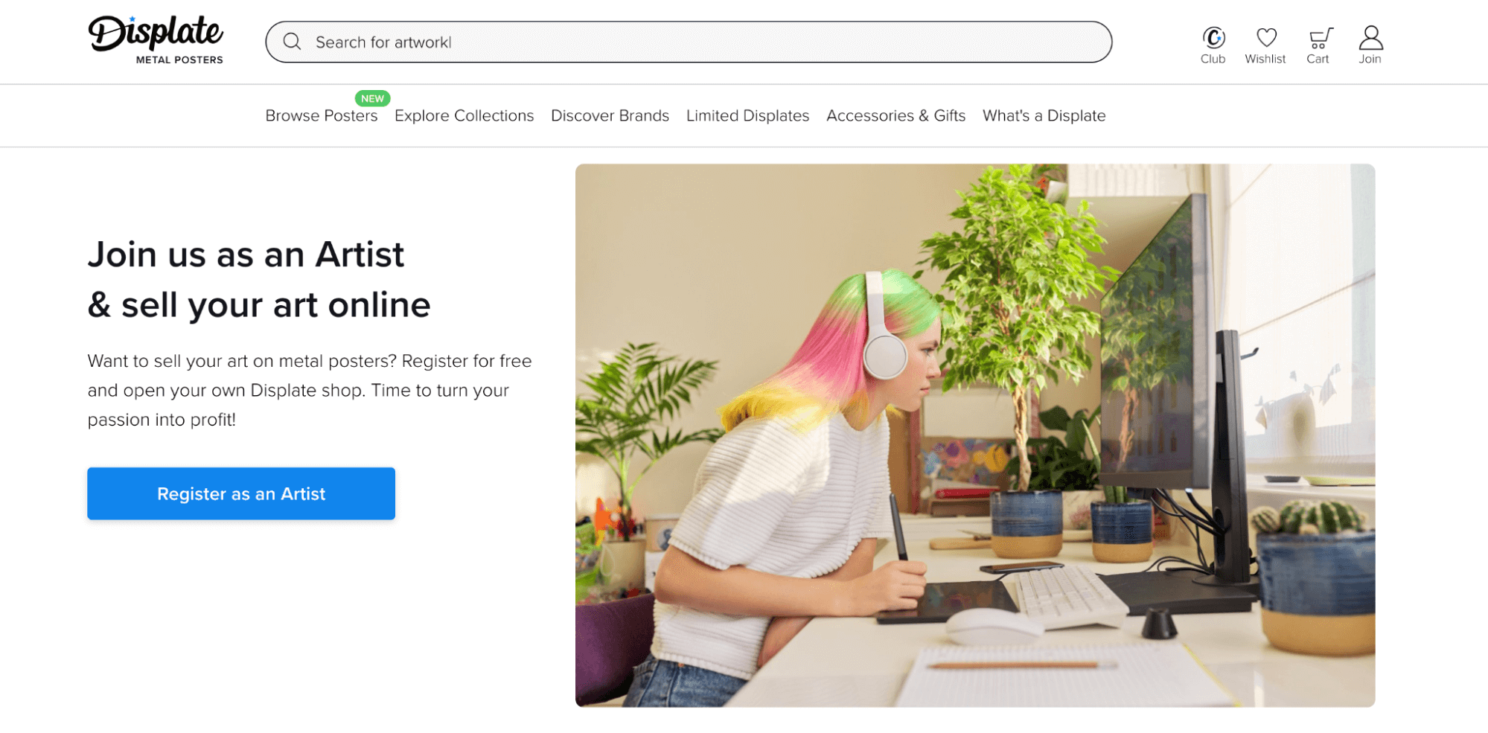Click the green NEW badge
The height and width of the screenshot is (733, 1488).
[372, 98]
